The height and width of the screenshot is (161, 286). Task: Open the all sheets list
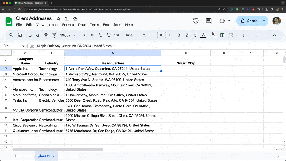pos(26,156)
